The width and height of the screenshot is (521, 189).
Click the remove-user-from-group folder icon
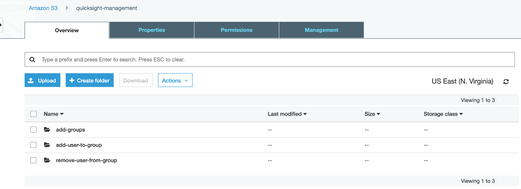coord(47,160)
